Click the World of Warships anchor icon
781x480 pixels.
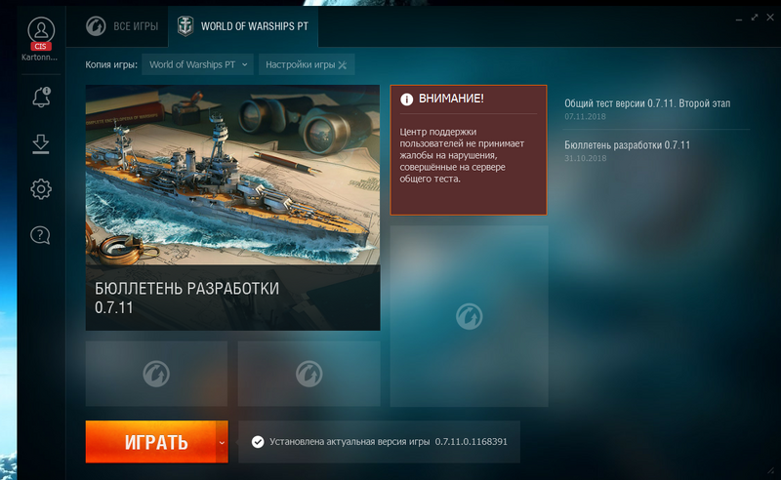click(185, 26)
